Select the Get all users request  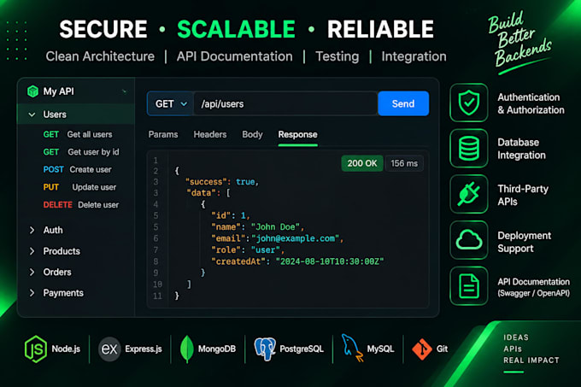(x=78, y=134)
